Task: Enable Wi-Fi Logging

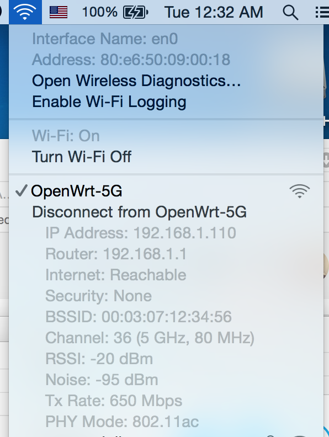Action: pyautogui.click(x=109, y=102)
